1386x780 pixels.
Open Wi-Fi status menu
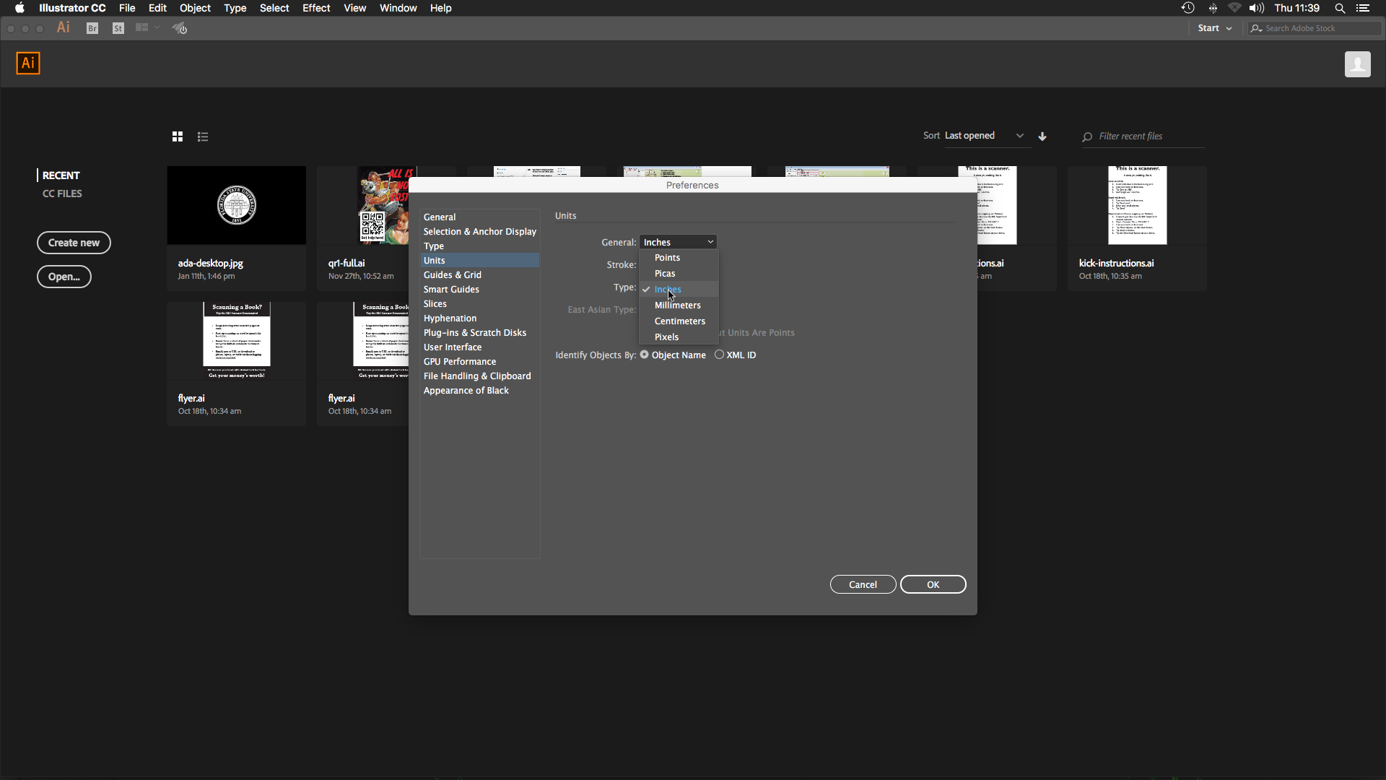[x=1235, y=8]
